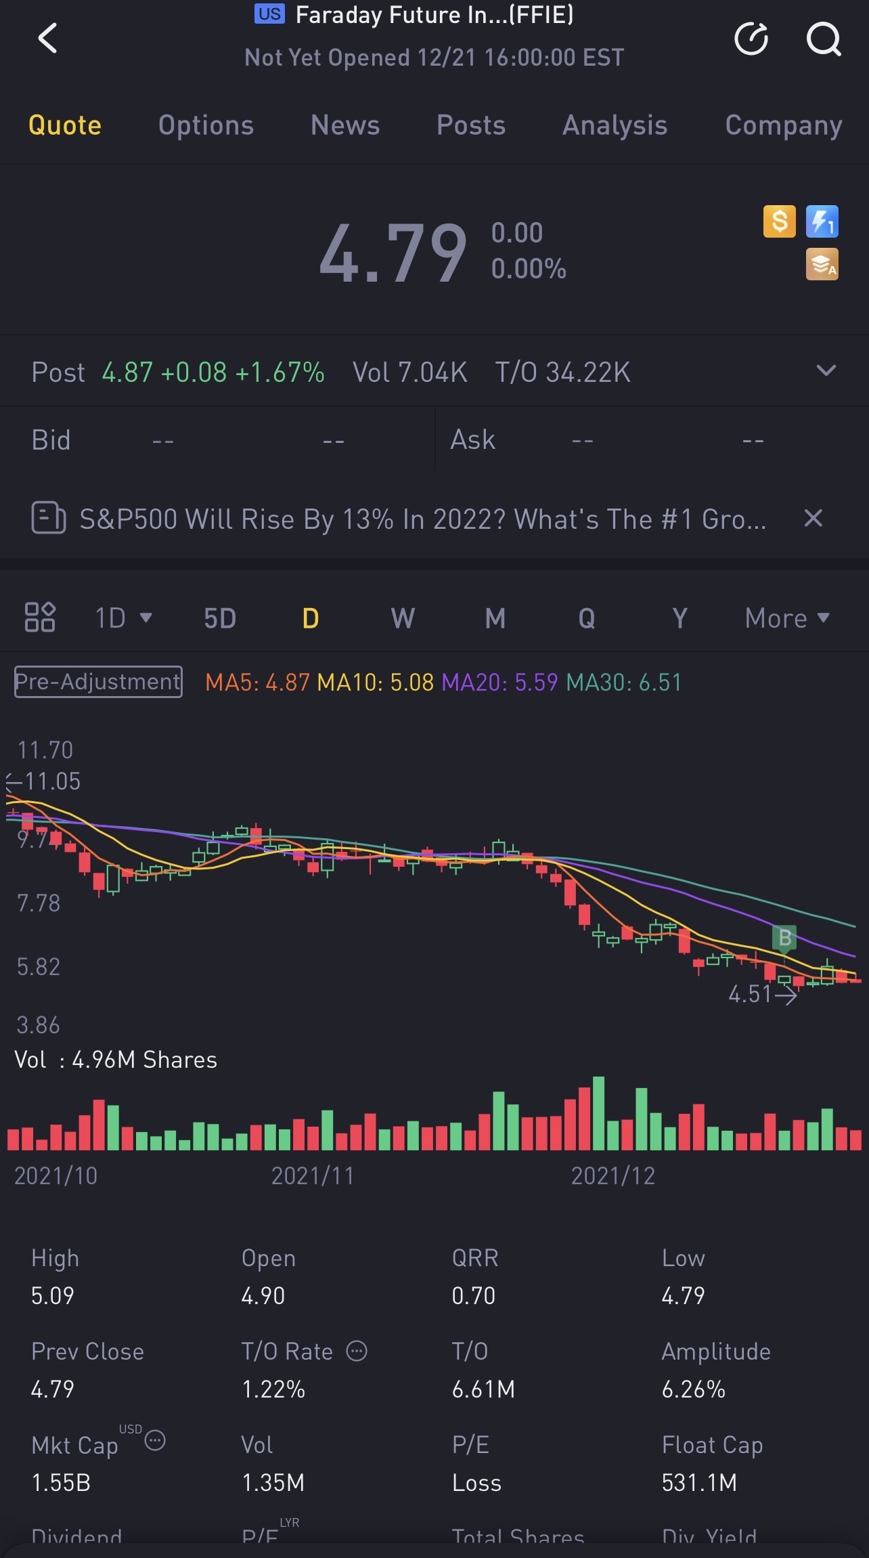Select the 5D chart period
Screen dimensions: 869x1558
[220, 618]
